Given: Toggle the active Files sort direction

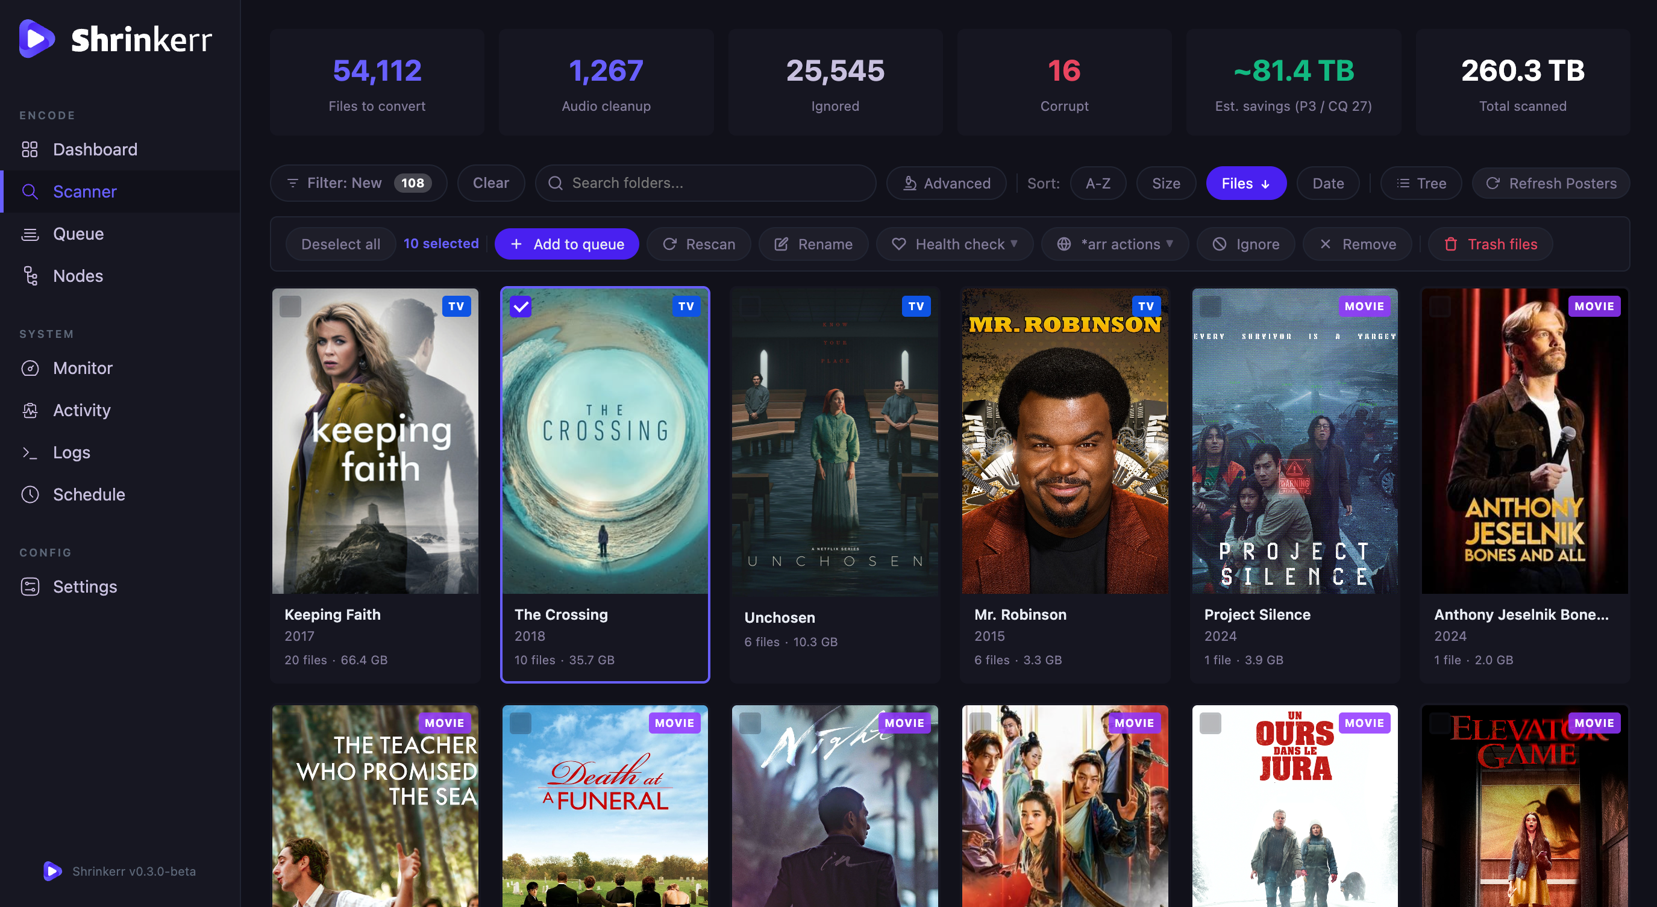Looking at the screenshot, I should (1246, 183).
